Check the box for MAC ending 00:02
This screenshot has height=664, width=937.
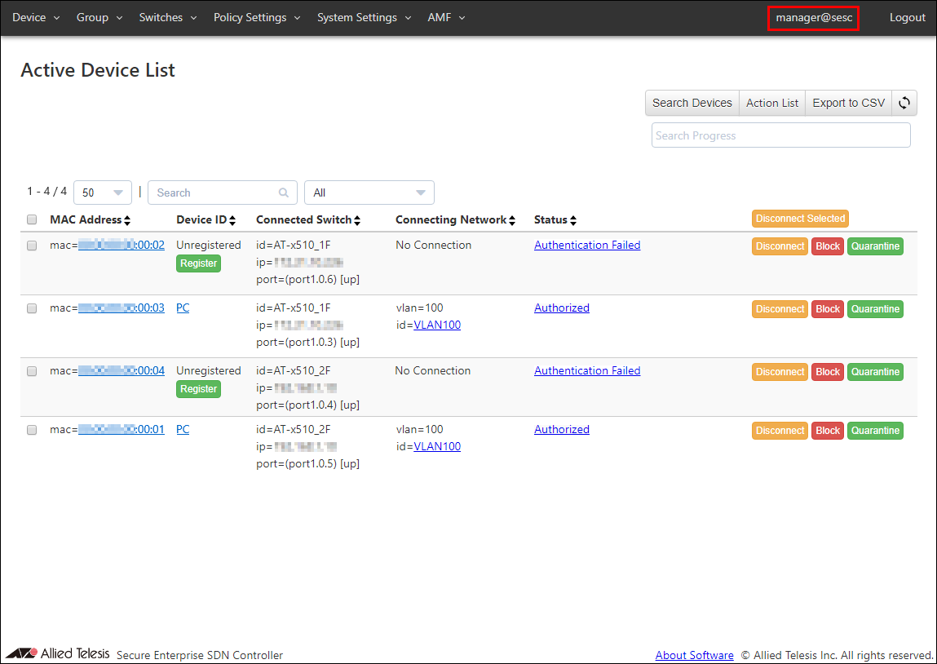click(32, 246)
